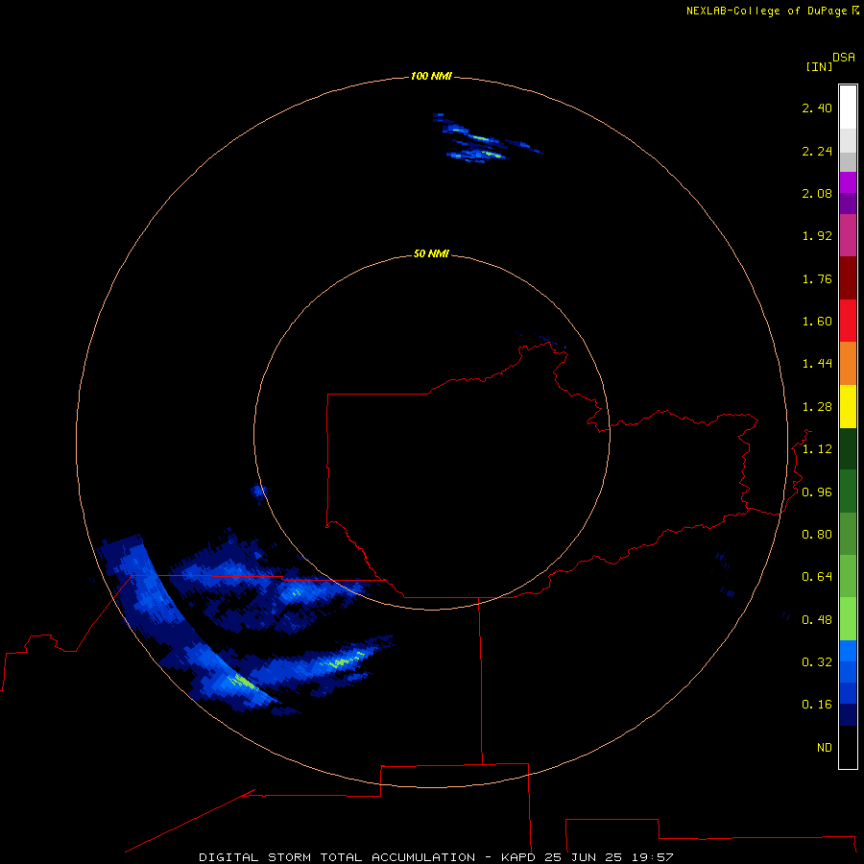Click the yellow legend swatch
864x864 pixels.
point(848,407)
